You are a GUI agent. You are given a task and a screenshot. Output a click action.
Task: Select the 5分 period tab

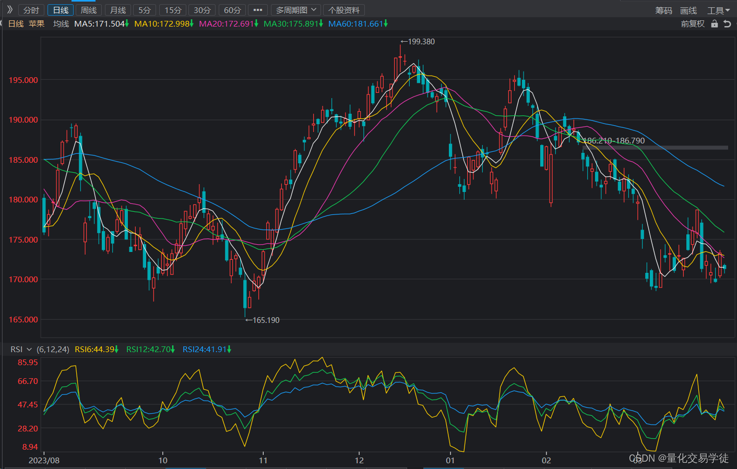[x=145, y=10]
